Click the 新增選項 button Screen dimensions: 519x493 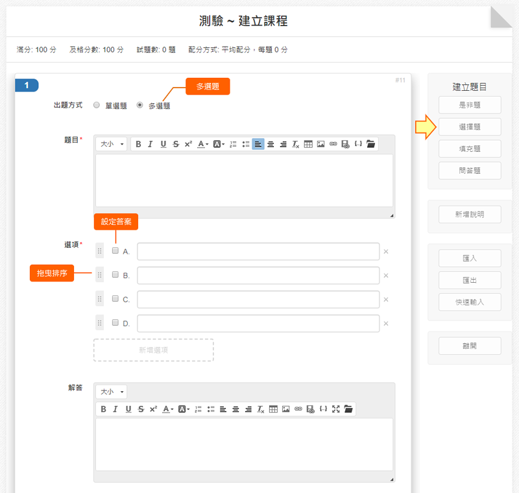[x=154, y=350]
